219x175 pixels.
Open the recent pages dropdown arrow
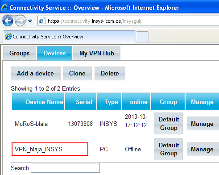[30, 21]
